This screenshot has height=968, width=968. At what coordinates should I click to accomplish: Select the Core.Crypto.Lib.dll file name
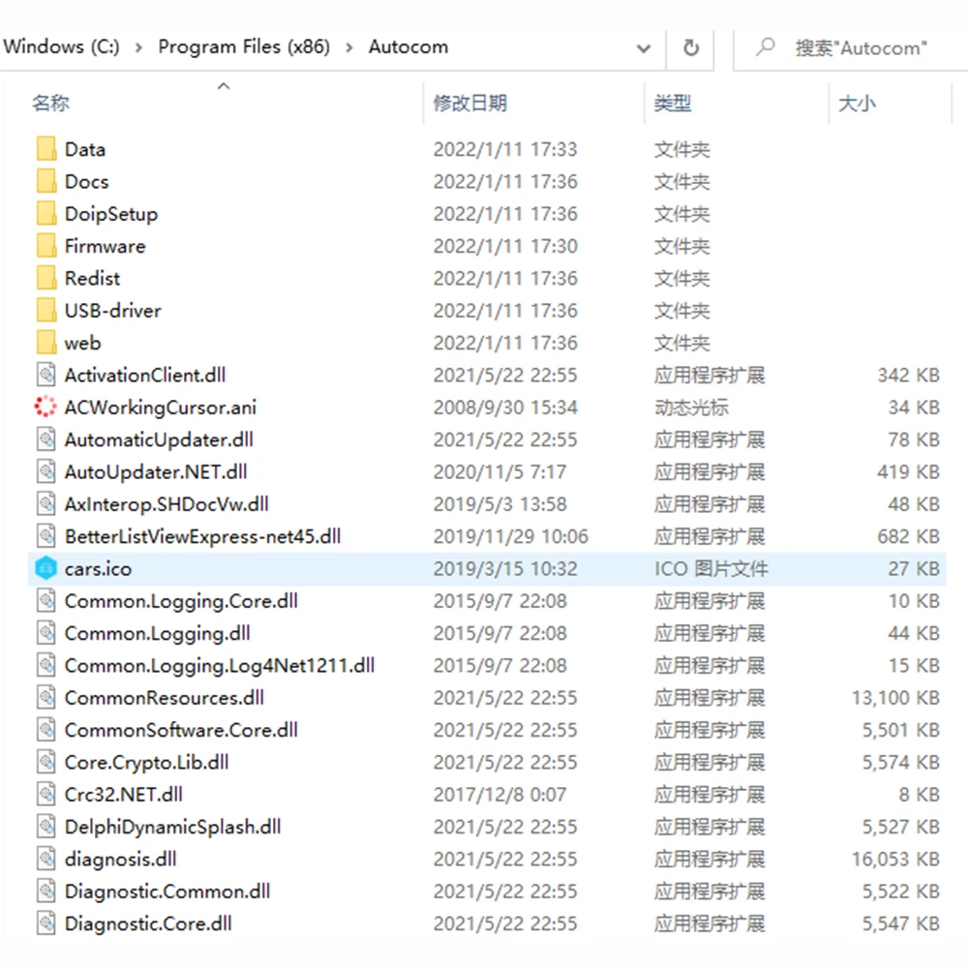click(147, 763)
